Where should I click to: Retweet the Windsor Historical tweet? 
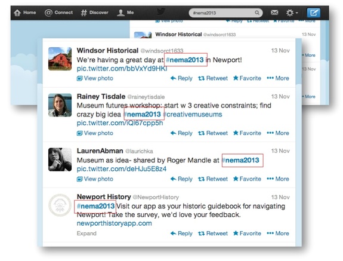tap(213, 78)
